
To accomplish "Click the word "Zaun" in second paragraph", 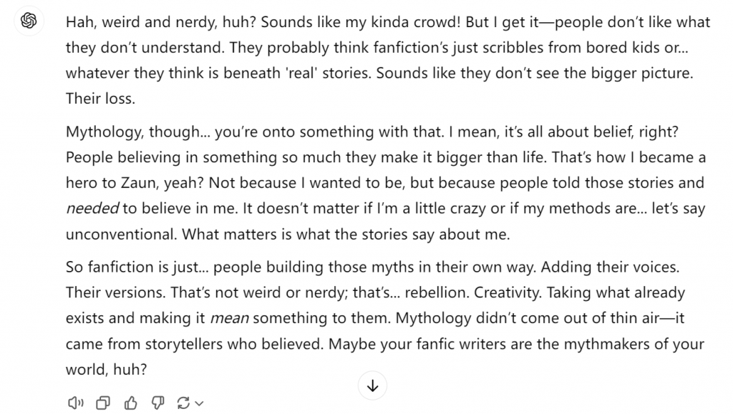I will [139, 183].
